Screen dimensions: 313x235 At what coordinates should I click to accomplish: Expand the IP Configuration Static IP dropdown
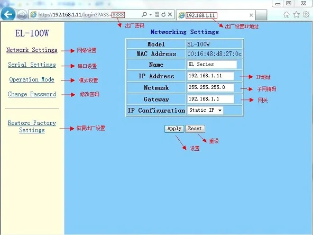(205, 110)
